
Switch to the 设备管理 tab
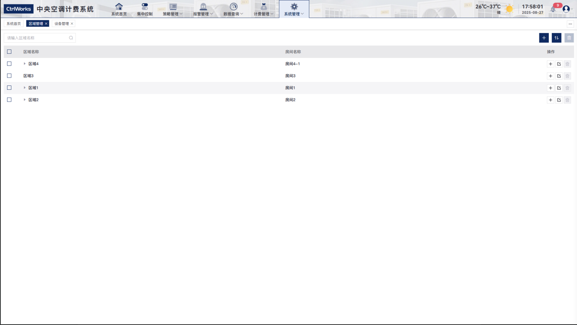[x=62, y=24]
